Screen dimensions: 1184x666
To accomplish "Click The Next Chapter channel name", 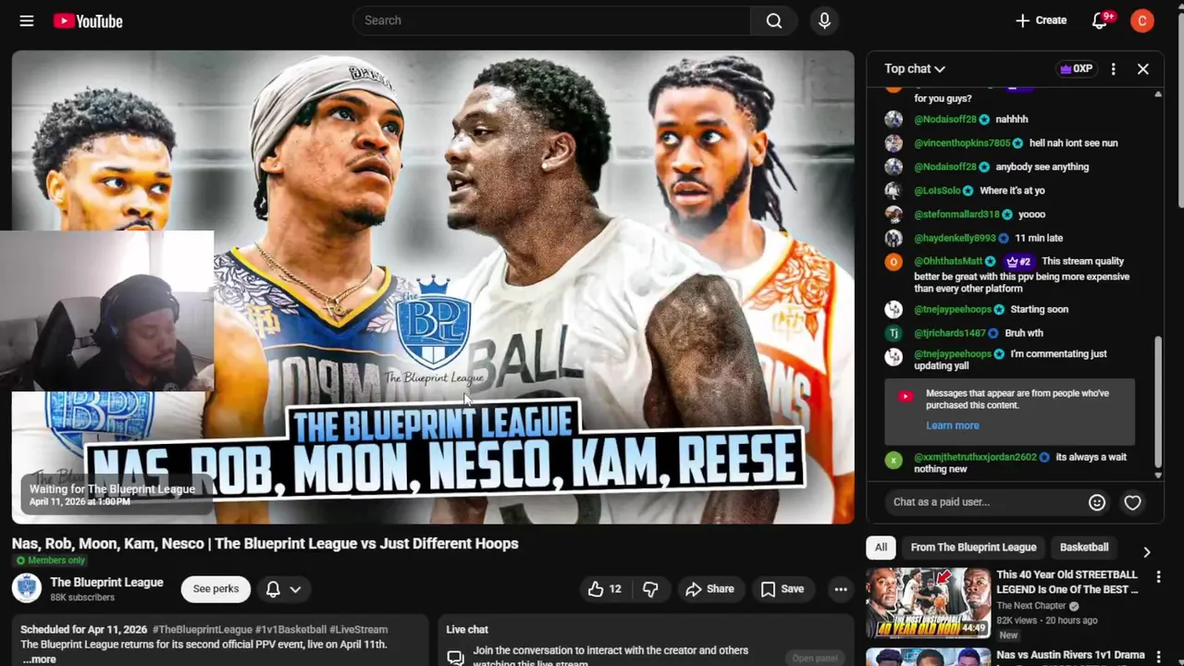I will [x=1031, y=606].
